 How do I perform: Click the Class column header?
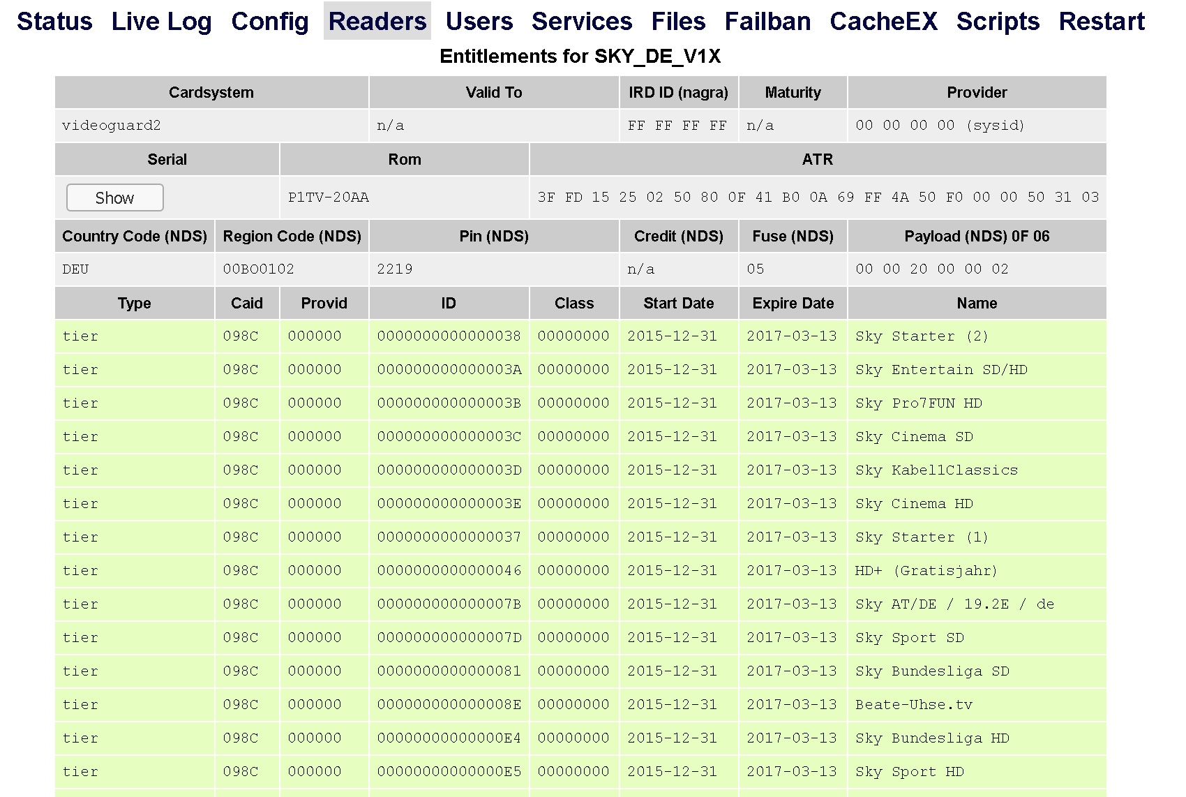tap(574, 303)
